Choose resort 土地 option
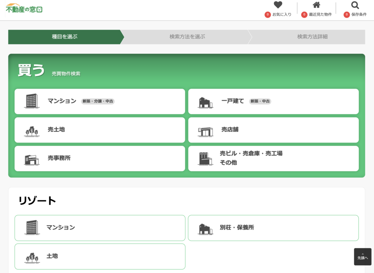The image size is (374, 273). click(100, 257)
